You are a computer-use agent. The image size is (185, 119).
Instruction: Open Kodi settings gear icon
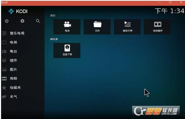pyautogui.click(x=22, y=21)
